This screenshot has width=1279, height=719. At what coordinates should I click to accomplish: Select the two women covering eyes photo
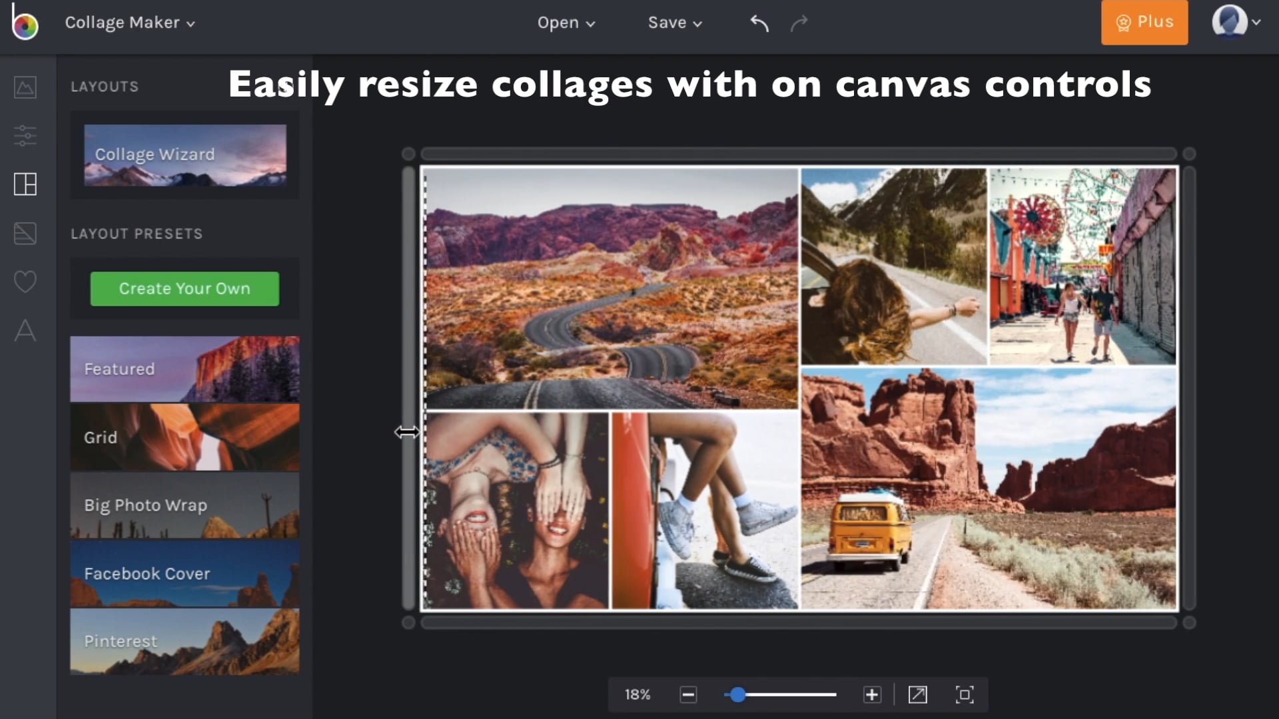point(517,511)
